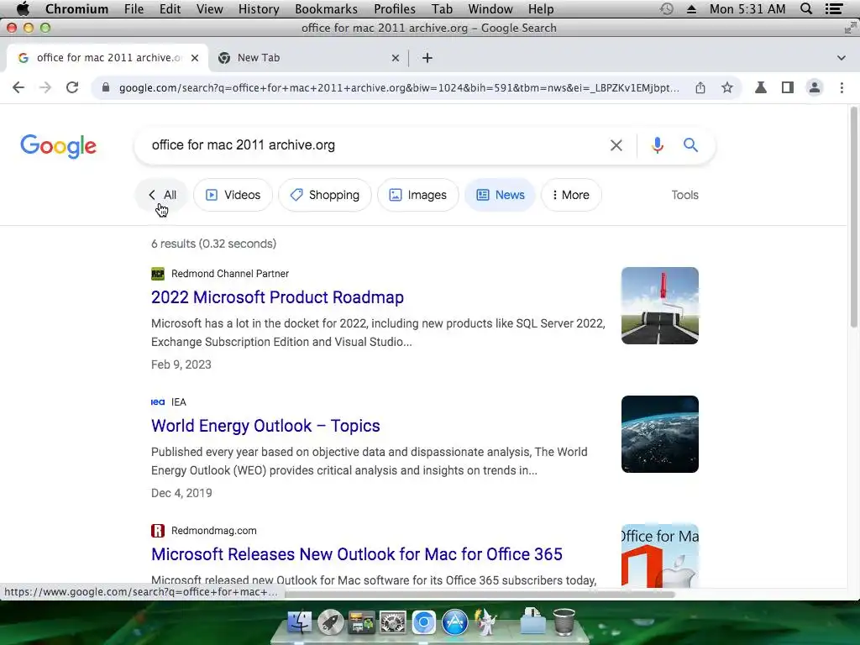Click the Earth thumbnail image
Viewport: 860px width, 645px height.
[660, 434]
